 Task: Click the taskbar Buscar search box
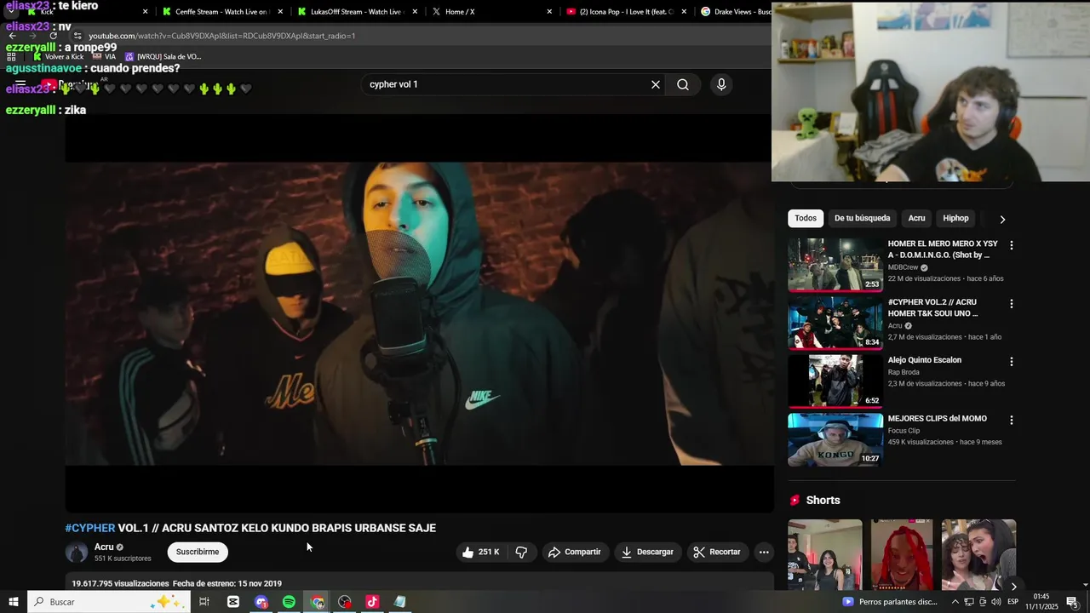click(x=109, y=602)
